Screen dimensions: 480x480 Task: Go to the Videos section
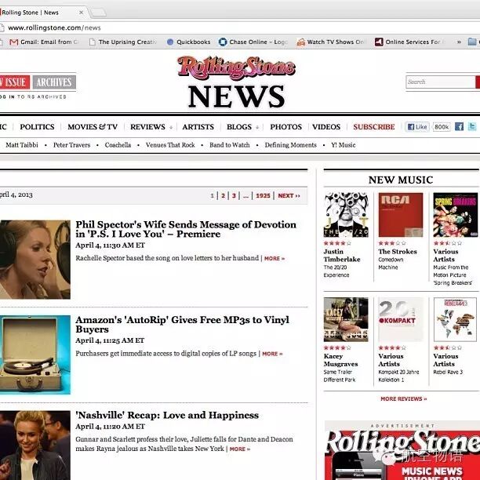coord(326,127)
